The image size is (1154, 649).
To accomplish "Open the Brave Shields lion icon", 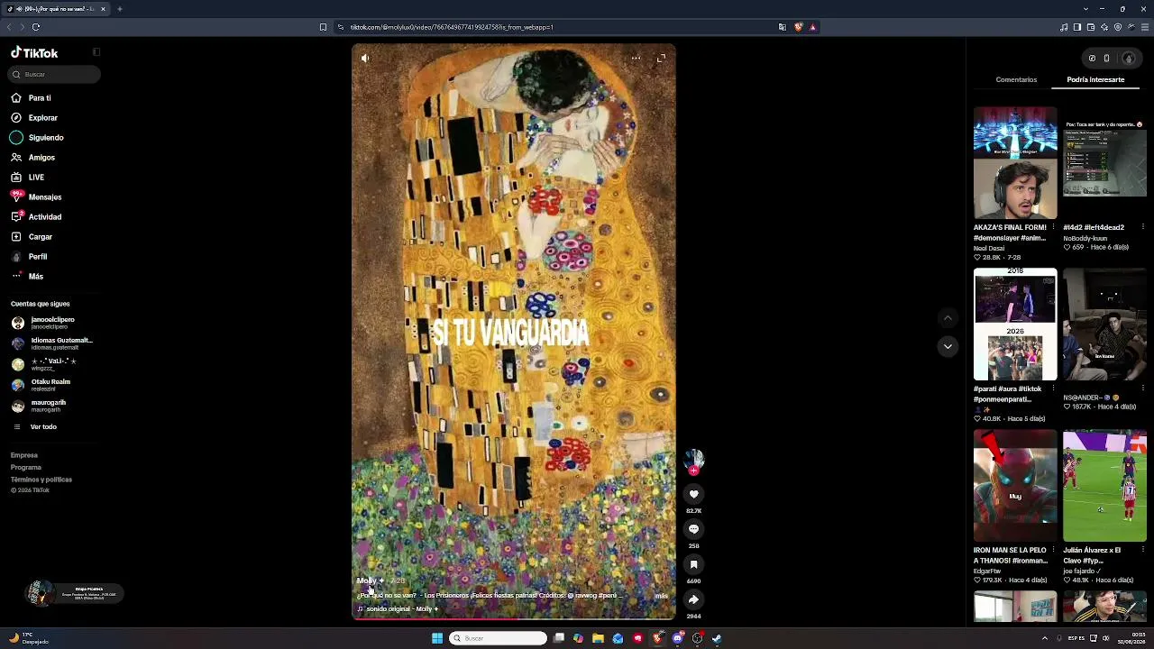I will coord(798,27).
